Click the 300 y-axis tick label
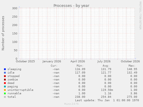This screenshot has height=107, width=143. [x=15, y=8]
